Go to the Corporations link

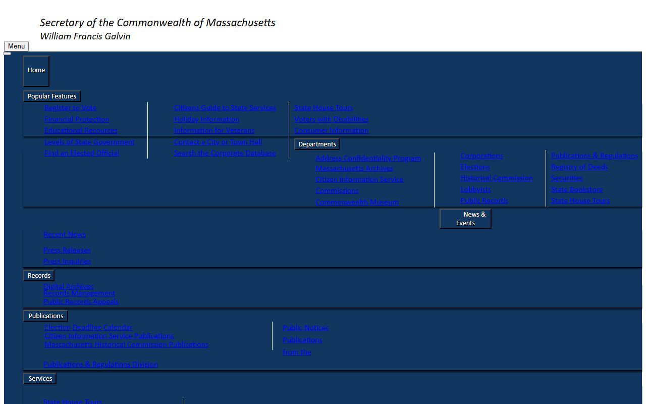(481, 156)
